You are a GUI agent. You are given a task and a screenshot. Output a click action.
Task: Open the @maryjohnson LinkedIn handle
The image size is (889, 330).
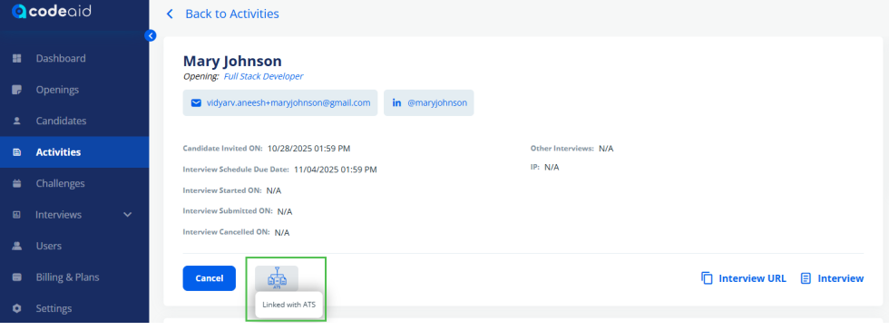coord(437,103)
